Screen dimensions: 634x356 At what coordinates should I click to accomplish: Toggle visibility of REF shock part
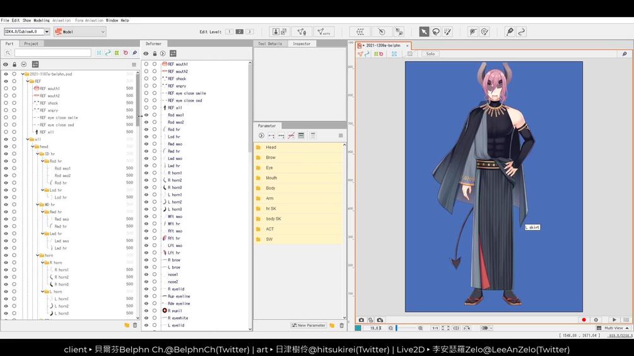tap(6, 103)
